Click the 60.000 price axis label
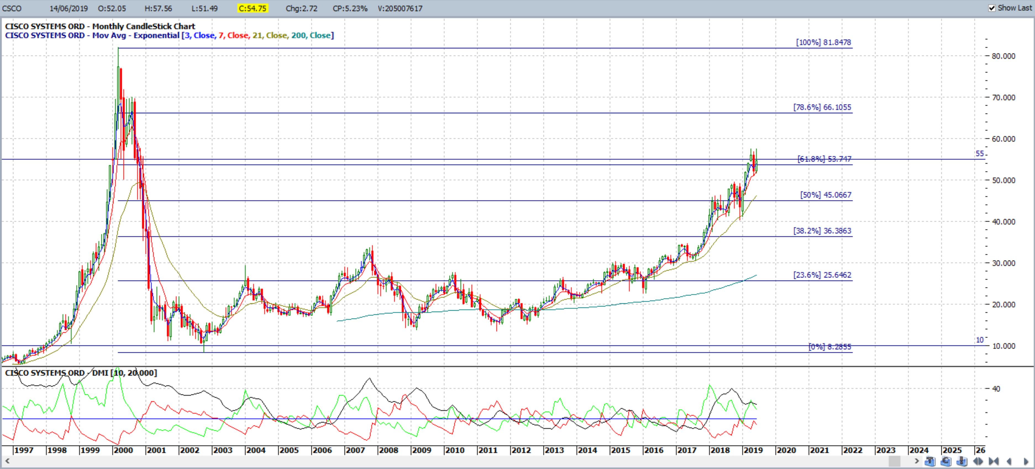1035x469 pixels. click(x=1003, y=139)
